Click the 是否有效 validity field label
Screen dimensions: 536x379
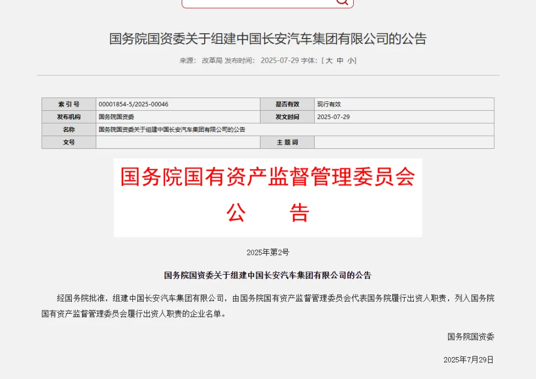pos(287,104)
